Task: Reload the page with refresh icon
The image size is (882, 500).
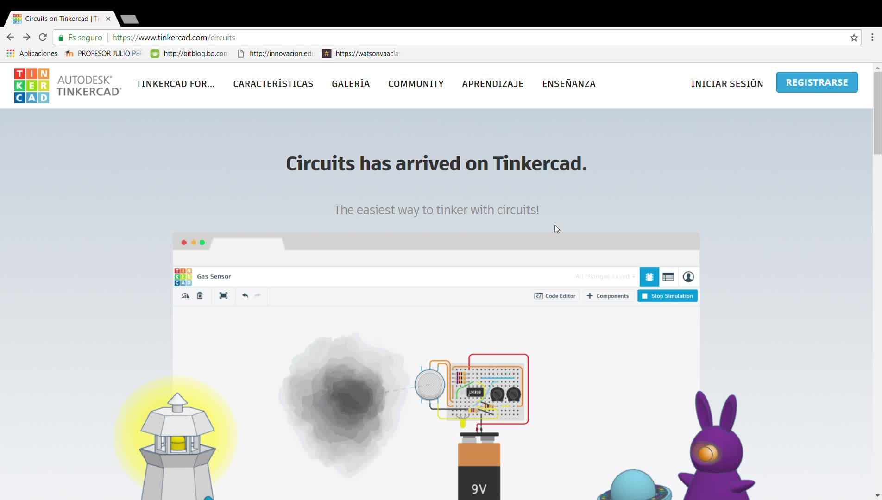Action: [x=43, y=37]
